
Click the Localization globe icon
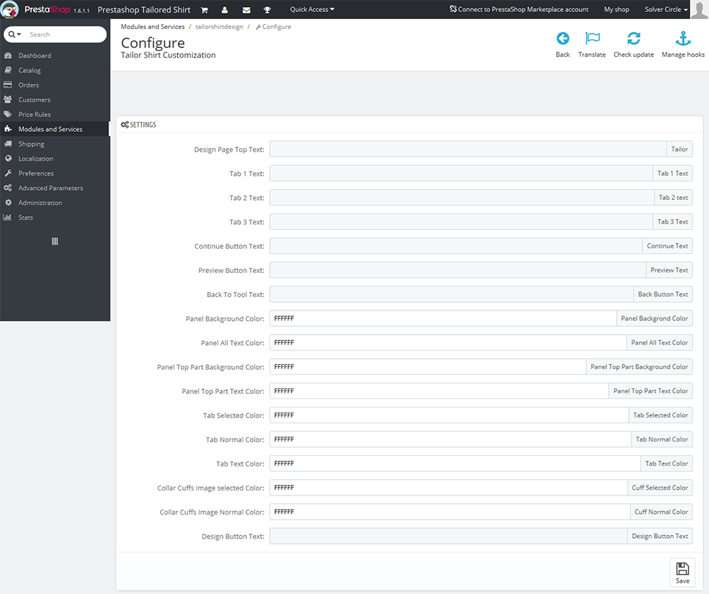click(x=8, y=159)
